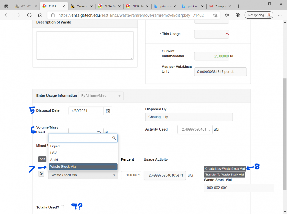Screen dimensions: 287x214
Task: Click Transfer To Waste Stock Vial button
Action: [224, 175]
